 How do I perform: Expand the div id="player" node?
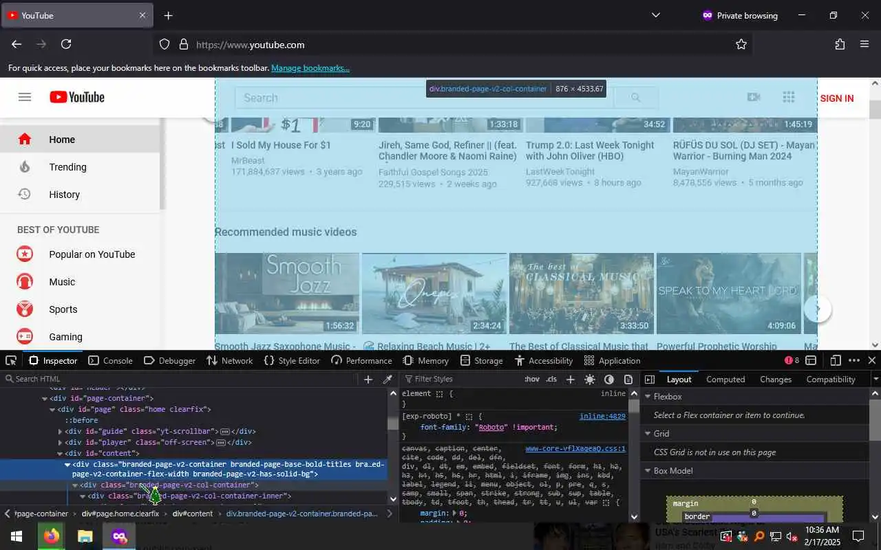click(x=61, y=443)
